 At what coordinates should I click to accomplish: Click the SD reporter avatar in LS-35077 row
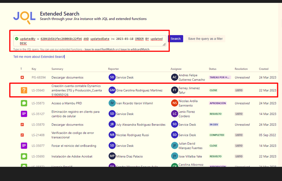pyautogui.click(x=112, y=146)
